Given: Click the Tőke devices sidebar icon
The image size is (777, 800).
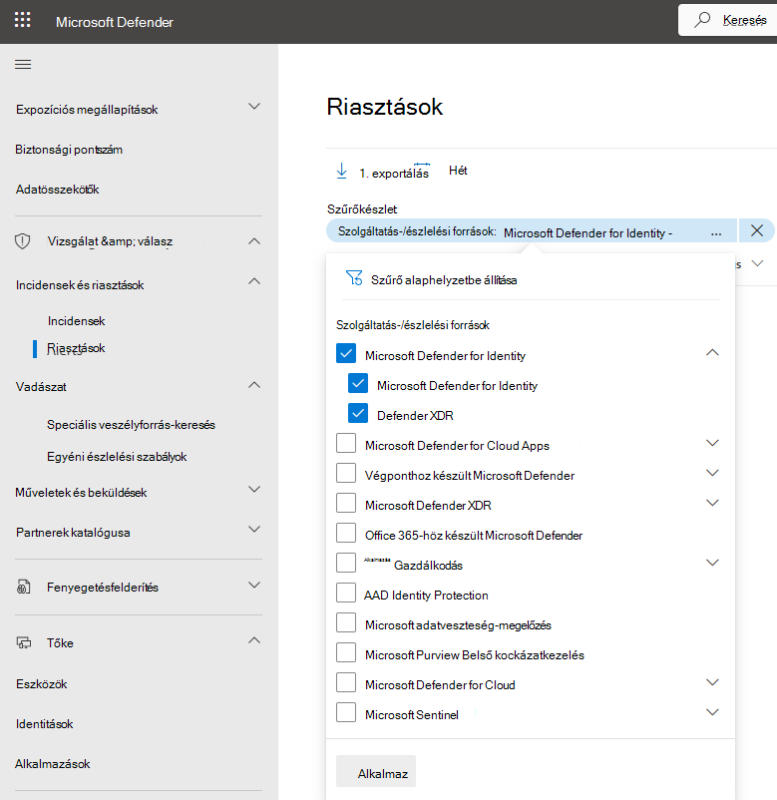Looking at the screenshot, I should 24,642.
